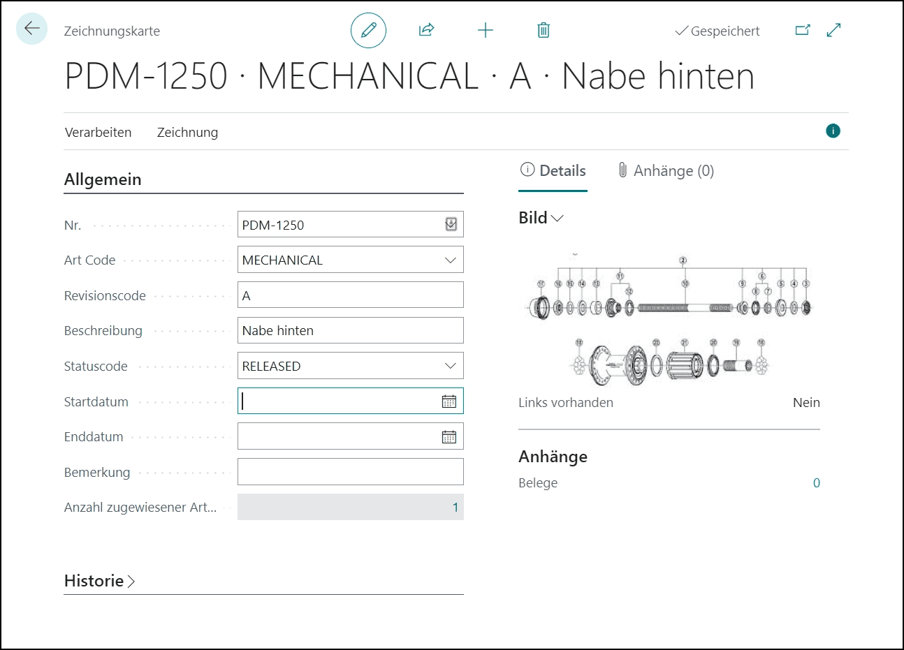Click the expand fullscreen arrows icon
This screenshot has width=904, height=650.
[x=833, y=30]
